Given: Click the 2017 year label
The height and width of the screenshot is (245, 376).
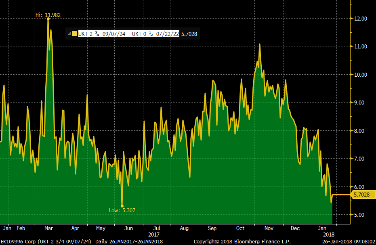Looking at the screenshot, I should click(154, 235).
